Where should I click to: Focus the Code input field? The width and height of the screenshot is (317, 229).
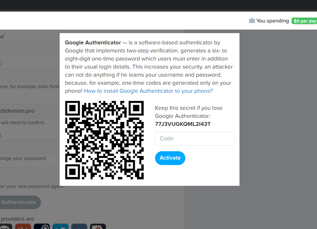pos(195,139)
